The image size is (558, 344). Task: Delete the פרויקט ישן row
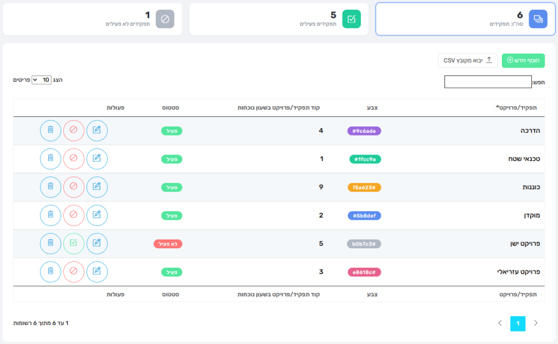pyautogui.click(x=51, y=243)
